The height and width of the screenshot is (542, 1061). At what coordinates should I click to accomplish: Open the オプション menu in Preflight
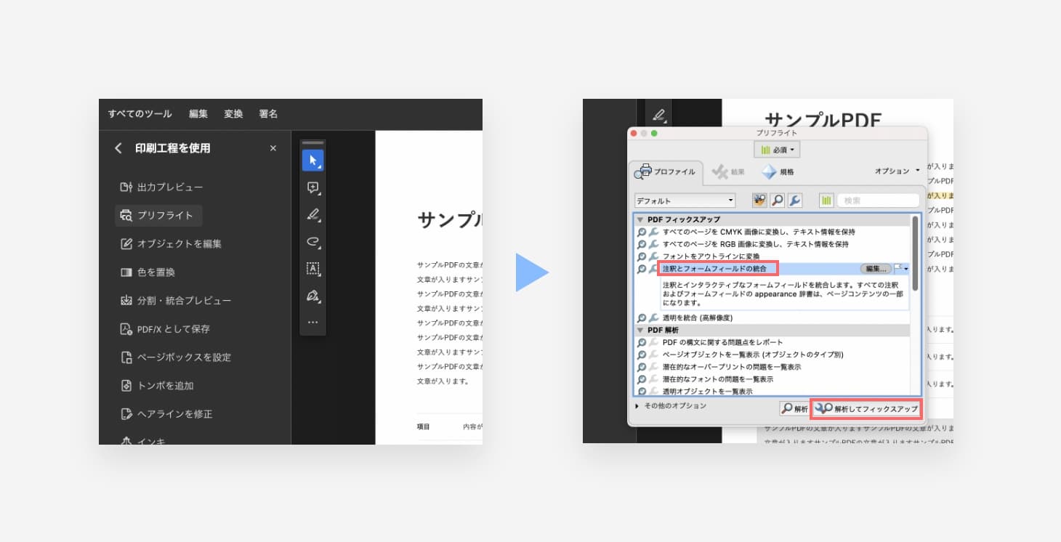[x=897, y=171]
